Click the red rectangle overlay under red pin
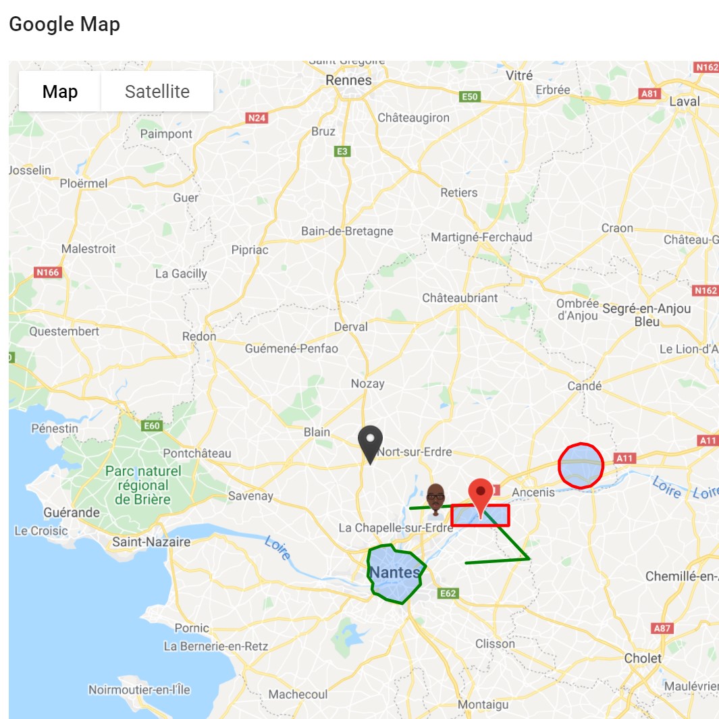Viewport: 719px width, 719px height. tap(480, 515)
